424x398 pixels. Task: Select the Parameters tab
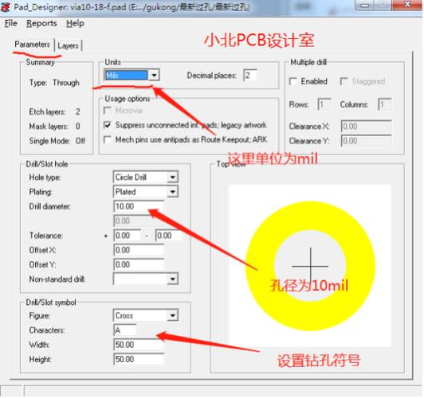coord(33,45)
